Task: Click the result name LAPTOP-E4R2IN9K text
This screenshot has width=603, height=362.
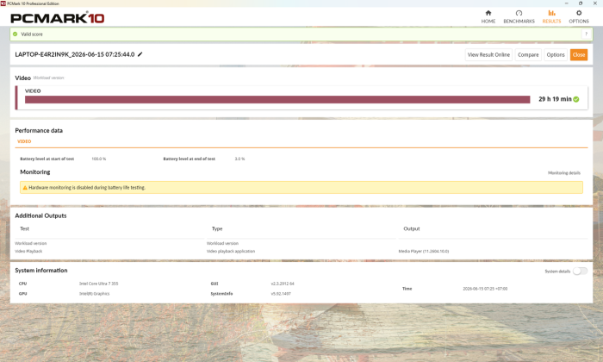Action: coord(75,54)
